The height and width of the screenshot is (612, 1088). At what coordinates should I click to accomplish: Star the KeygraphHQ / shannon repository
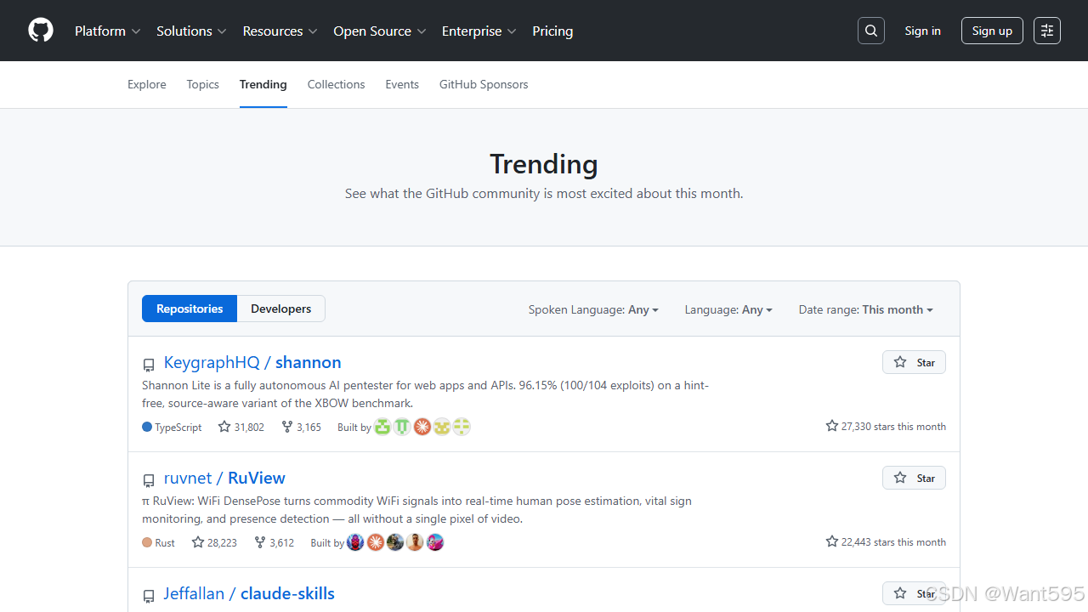(x=914, y=362)
